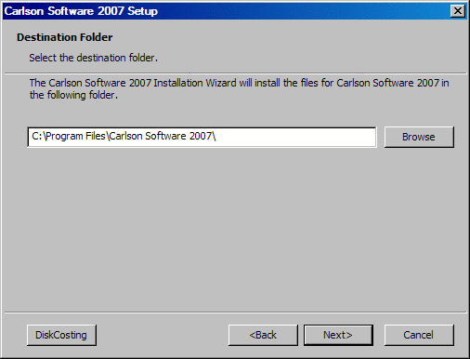Click the 'Destination Folder' heading

64,37
